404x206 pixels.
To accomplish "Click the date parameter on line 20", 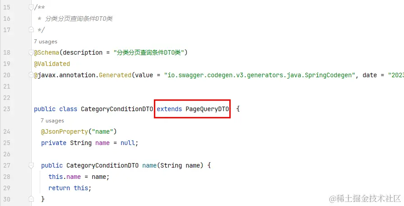I will click(x=370, y=75).
